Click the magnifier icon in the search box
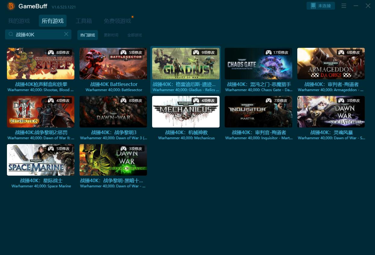Viewport: 375px width, 255px height. click(x=11, y=34)
